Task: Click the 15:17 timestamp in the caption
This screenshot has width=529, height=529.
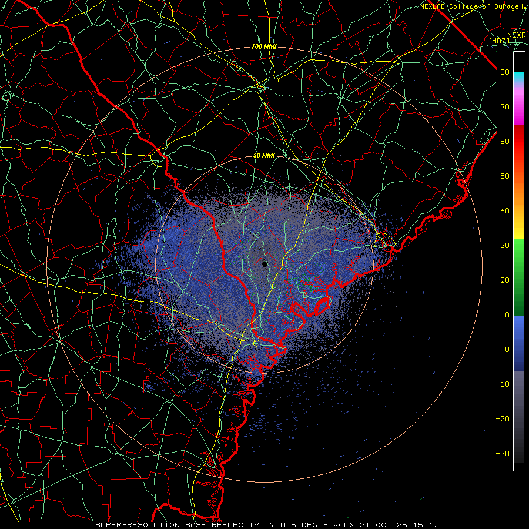Action: coord(425,525)
